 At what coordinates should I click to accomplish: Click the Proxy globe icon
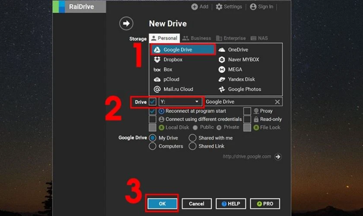point(256,111)
